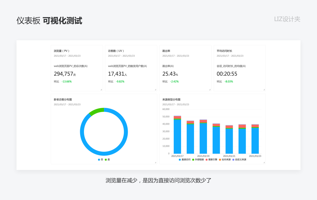Click the 是 legend marker under the donut chart
This screenshot has width=317, height=200.
click(106, 159)
